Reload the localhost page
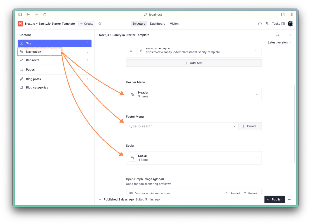 coord(45,15)
